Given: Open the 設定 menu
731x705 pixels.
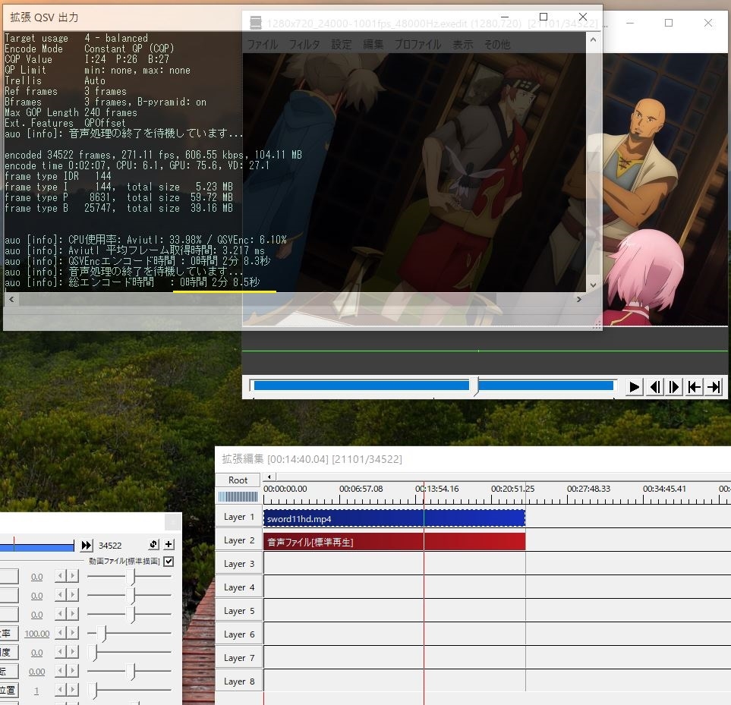Looking at the screenshot, I should point(342,45).
